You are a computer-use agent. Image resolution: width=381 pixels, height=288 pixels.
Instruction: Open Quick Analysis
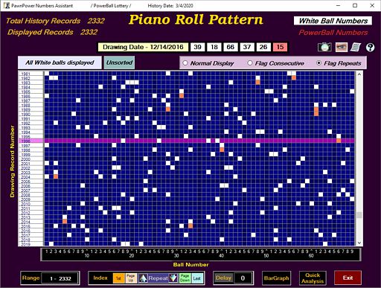pyautogui.click(x=313, y=278)
